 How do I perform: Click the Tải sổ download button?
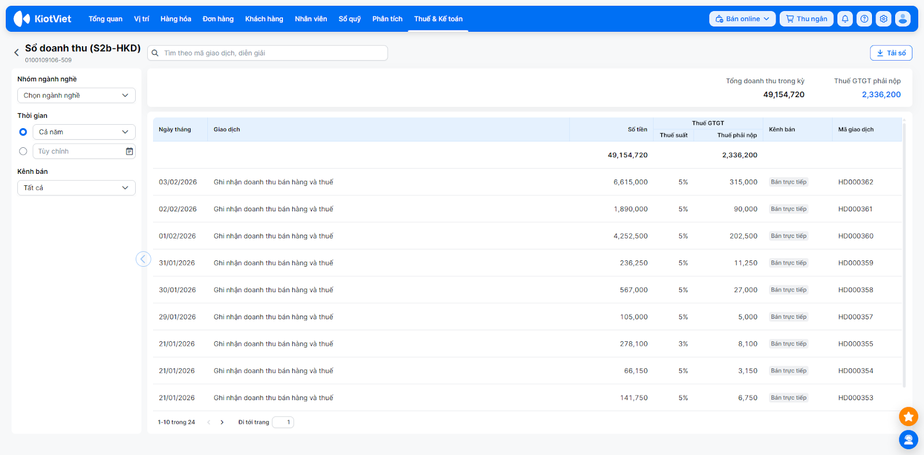point(891,53)
